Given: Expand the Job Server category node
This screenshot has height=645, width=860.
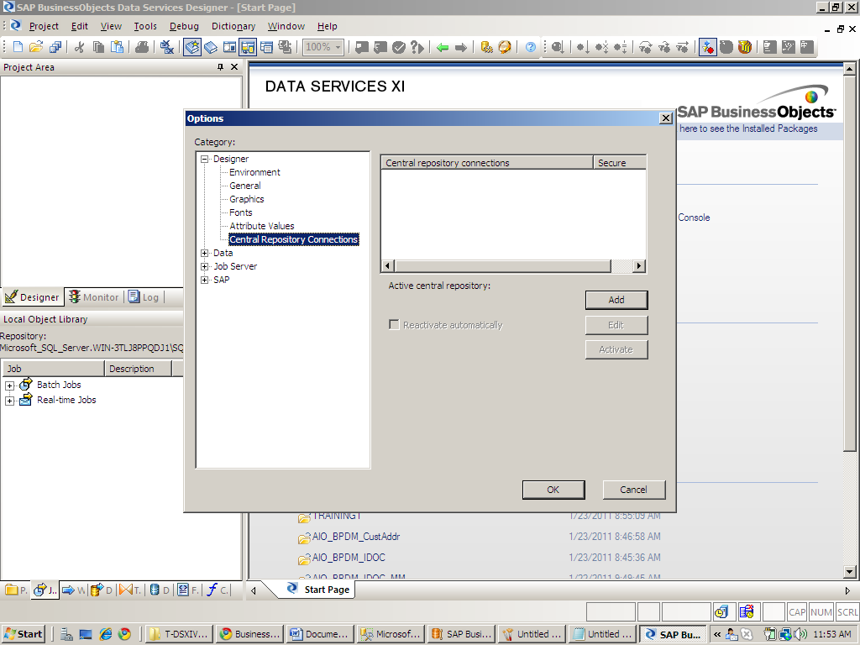Looking at the screenshot, I should 205,266.
